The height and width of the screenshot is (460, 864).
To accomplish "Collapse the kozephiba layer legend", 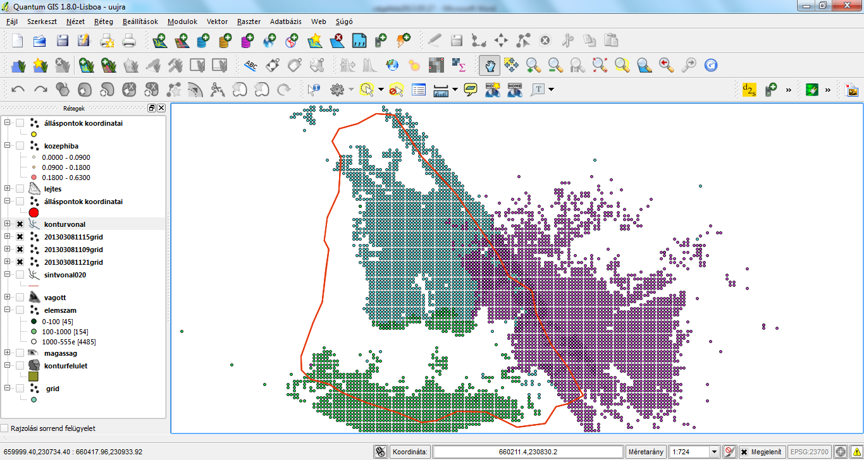I will pos(8,145).
